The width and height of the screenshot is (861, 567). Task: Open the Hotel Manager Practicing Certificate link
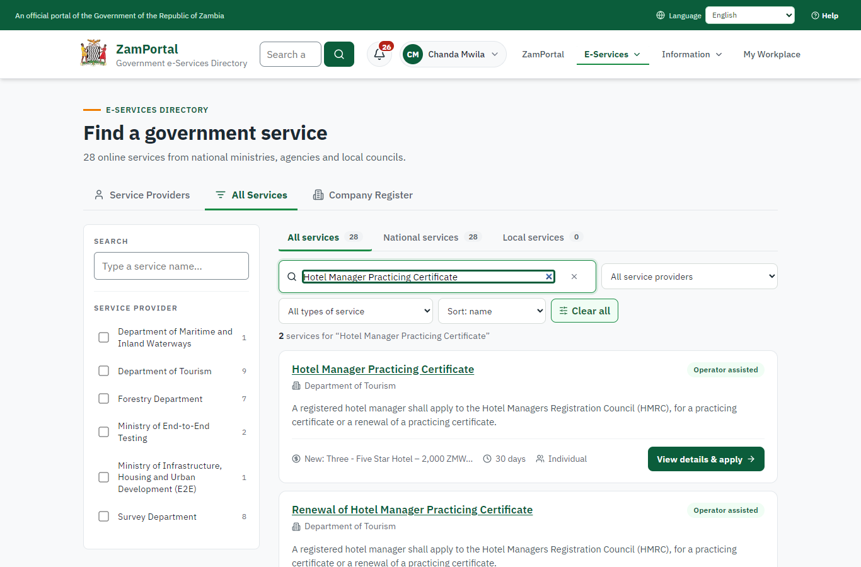click(383, 369)
